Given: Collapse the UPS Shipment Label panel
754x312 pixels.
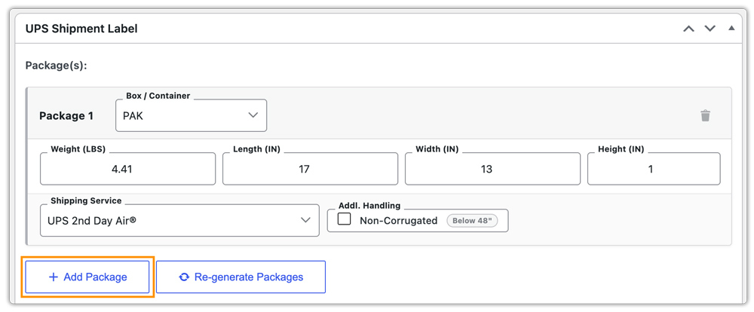Looking at the screenshot, I should click(731, 29).
